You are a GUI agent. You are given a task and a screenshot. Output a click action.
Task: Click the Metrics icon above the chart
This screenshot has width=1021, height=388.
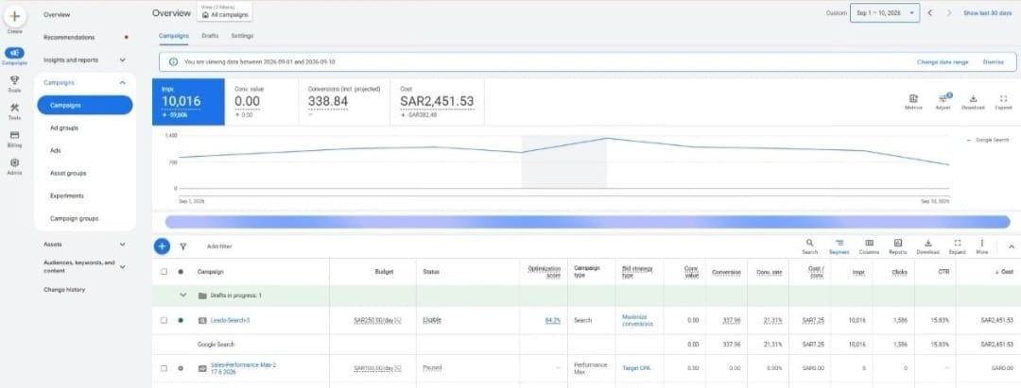pos(913,98)
